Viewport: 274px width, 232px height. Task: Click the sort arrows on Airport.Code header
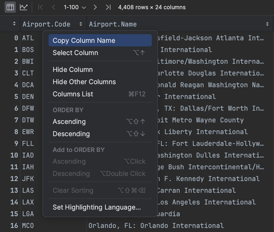81,24
